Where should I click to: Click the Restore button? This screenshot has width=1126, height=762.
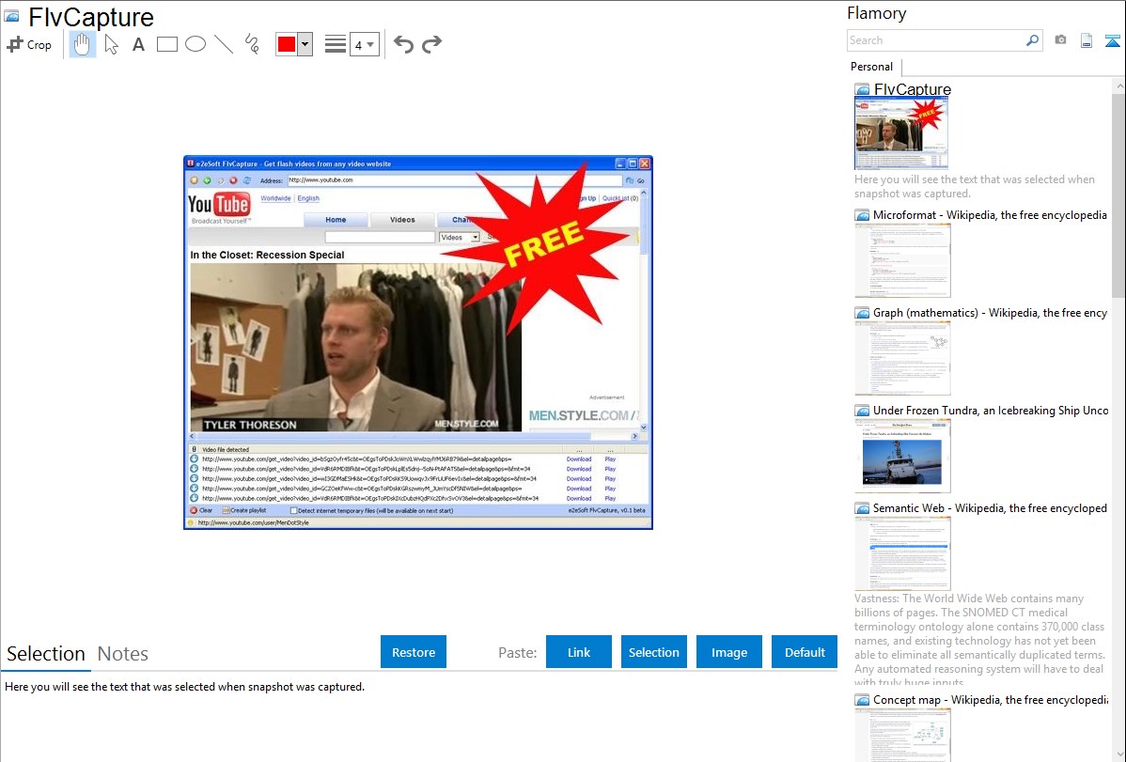pyautogui.click(x=414, y=652)
